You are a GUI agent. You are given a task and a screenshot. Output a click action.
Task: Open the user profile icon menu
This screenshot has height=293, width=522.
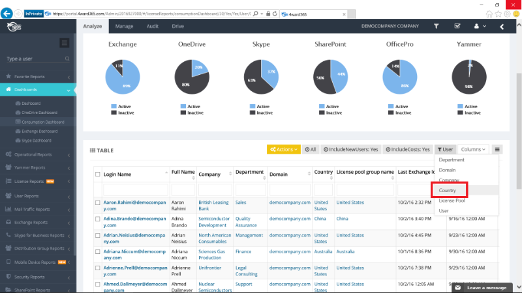click(x=480, y=26)
